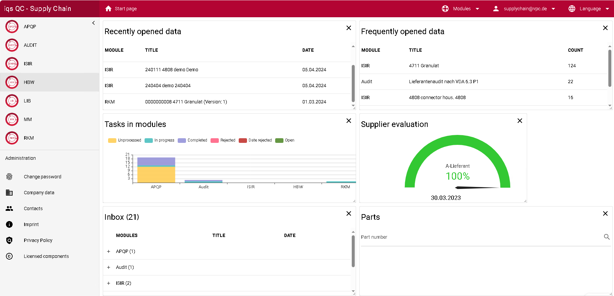Click the Start page home icon

tap(108, 9)
